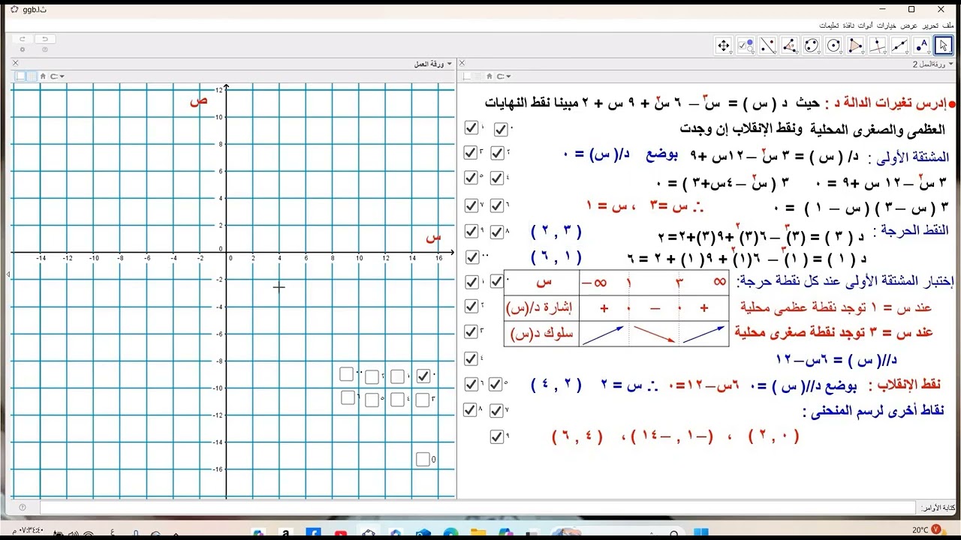Select the Ellipse conic tool

click(x=812, y=46)
